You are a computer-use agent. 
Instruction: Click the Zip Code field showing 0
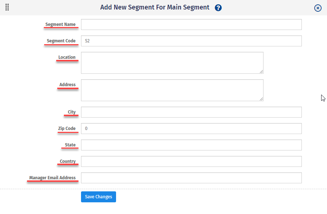[191, 129]
